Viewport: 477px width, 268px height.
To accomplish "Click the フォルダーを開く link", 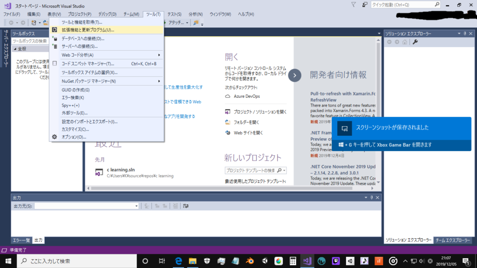I will (x=246, y=122).
